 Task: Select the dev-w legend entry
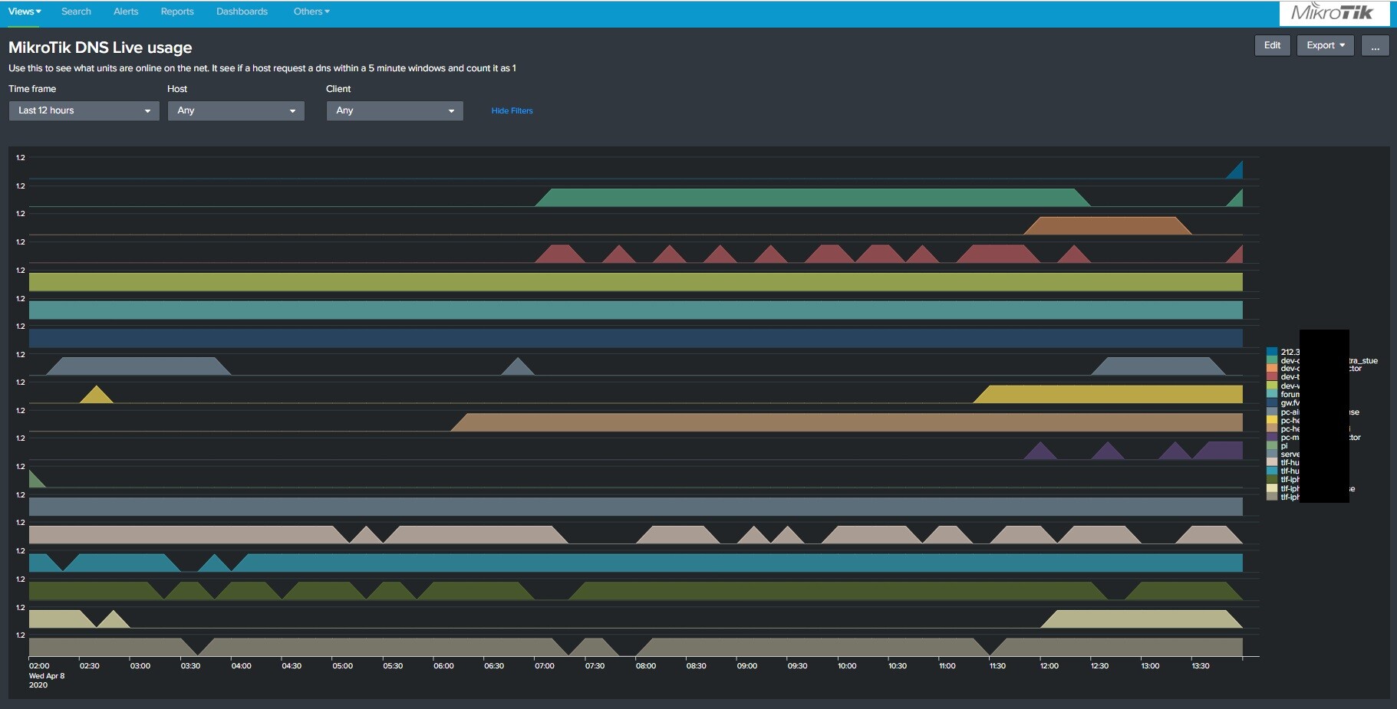click(1283, 386)
